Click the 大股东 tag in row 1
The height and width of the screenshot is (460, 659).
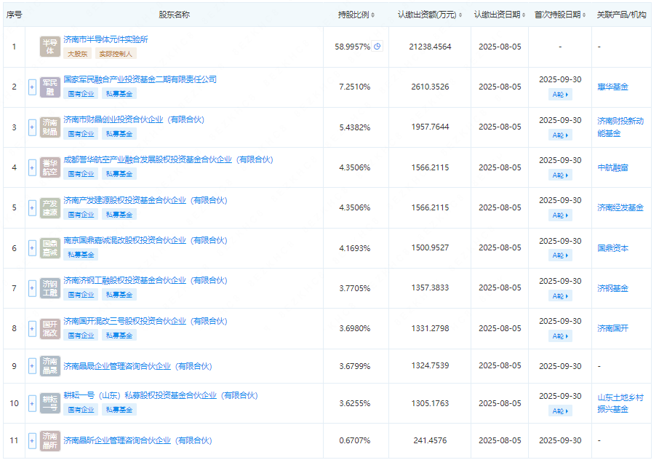(77, 54)
